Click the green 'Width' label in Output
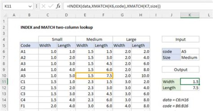The width and height of the screenshot is (213, 111). click(x=171, y=82)
